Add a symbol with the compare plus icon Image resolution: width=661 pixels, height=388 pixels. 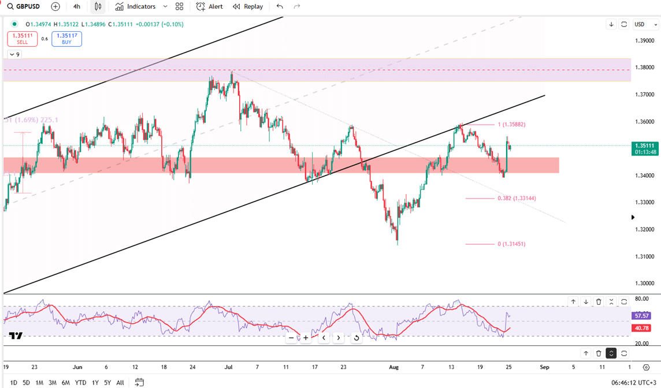point(55,6)
